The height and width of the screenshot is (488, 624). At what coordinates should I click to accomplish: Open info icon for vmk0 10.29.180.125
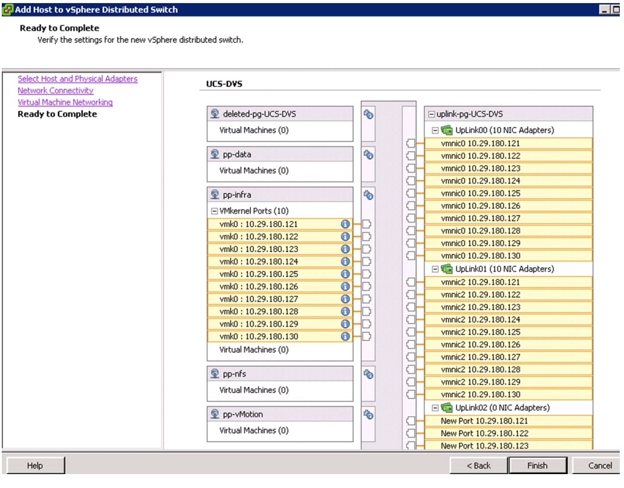[345, 274]
